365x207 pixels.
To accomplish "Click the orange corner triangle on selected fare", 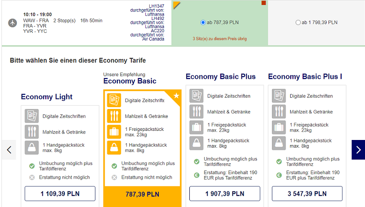I will pyautogui.click(x=176, y=5).
